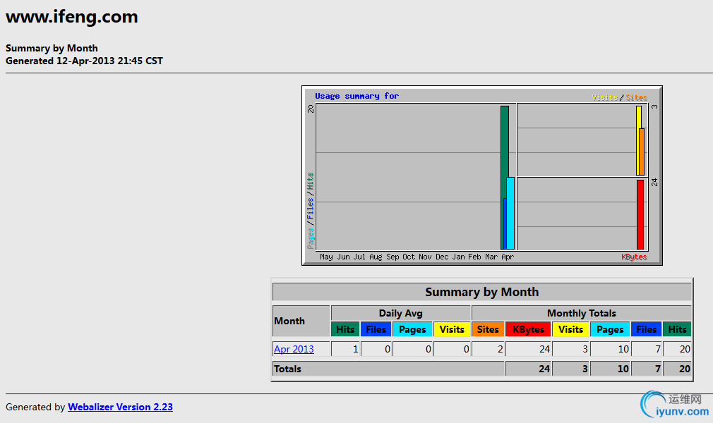Image resolution: width=713 pixels, height=423 pixels.
Task: Click the orange Sites column header
Action: (x=488, y=329)
